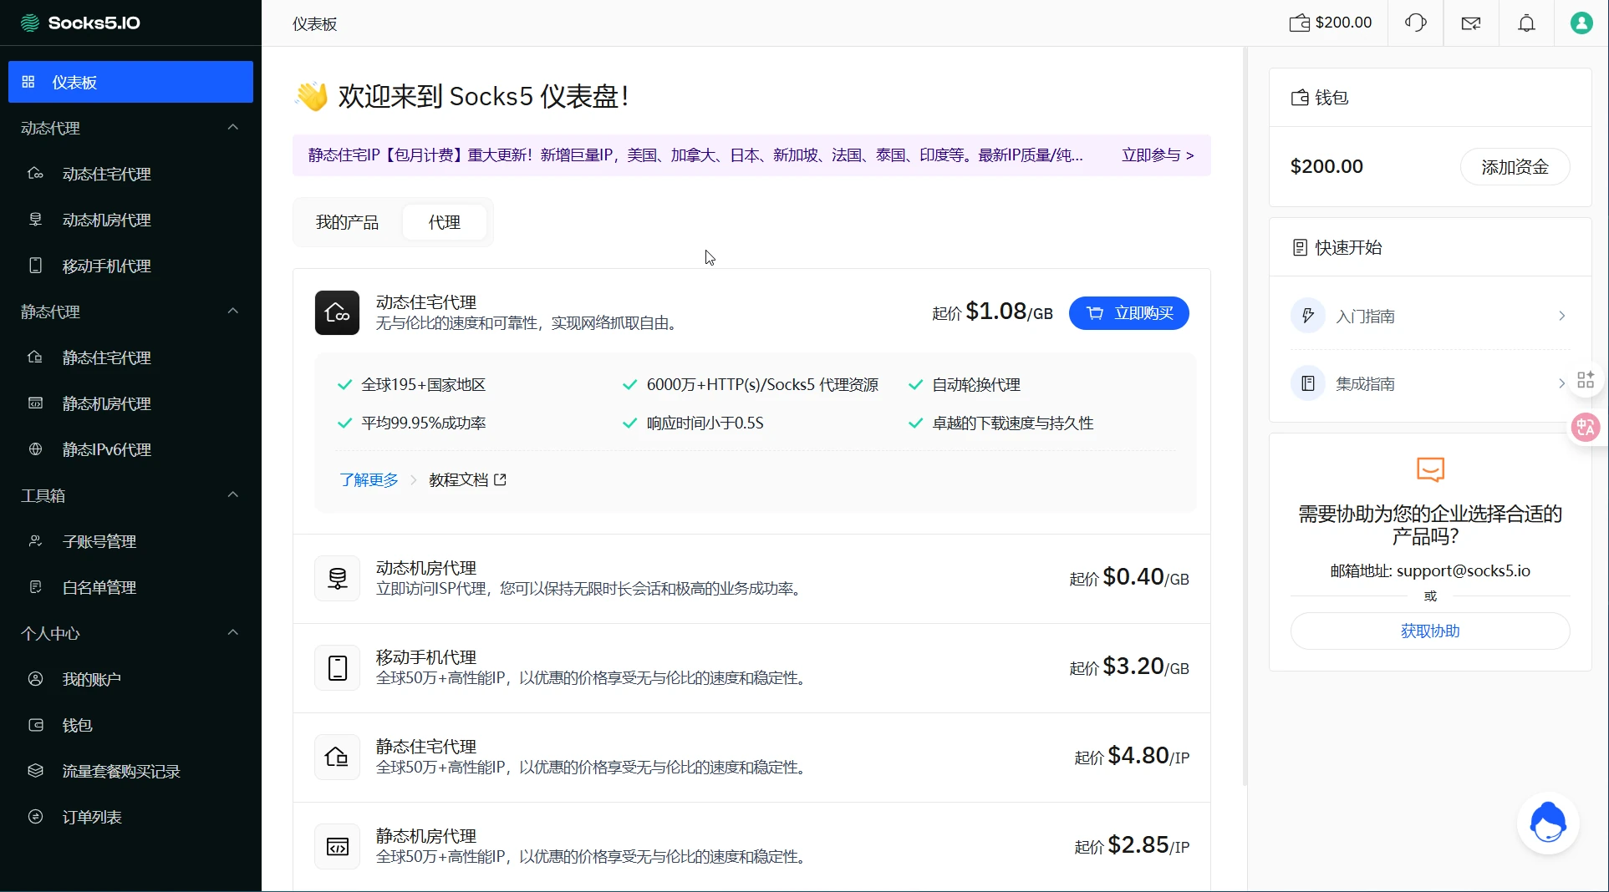Viewport: 1609px width, 892px height.
Task: Open the 教程文档 external link
Action: [467, 479]
